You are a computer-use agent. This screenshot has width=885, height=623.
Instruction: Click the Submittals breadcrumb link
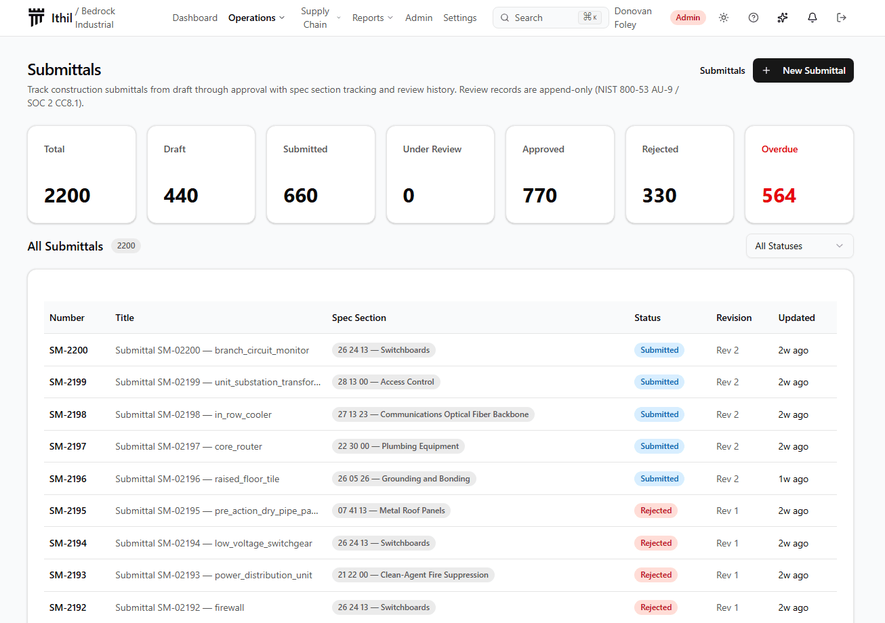coord(722,70)
